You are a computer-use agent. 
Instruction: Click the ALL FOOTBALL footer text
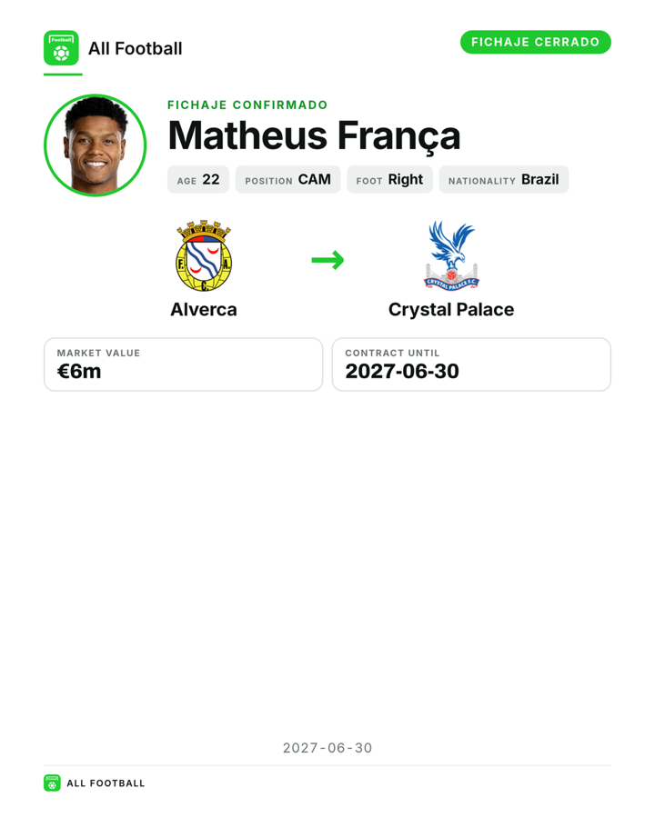[106, 783]
